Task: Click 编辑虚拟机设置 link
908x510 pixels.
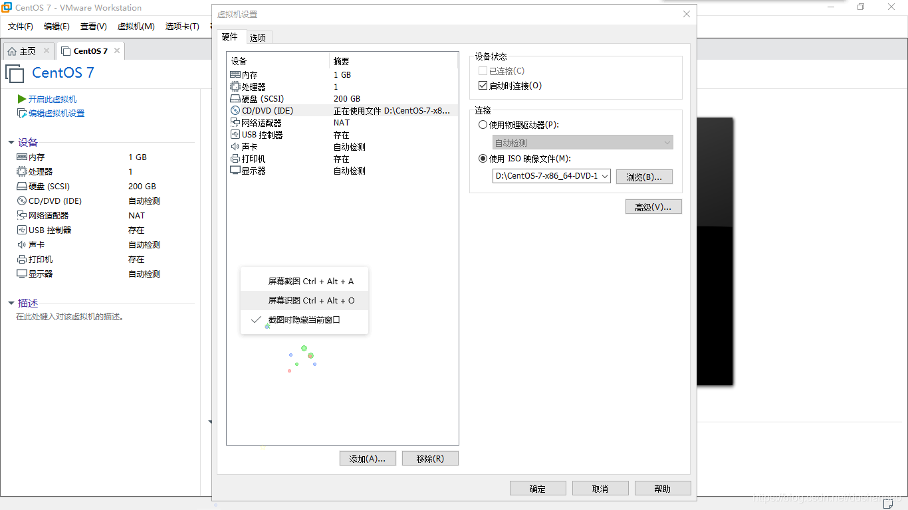Action: click(57, 114)
